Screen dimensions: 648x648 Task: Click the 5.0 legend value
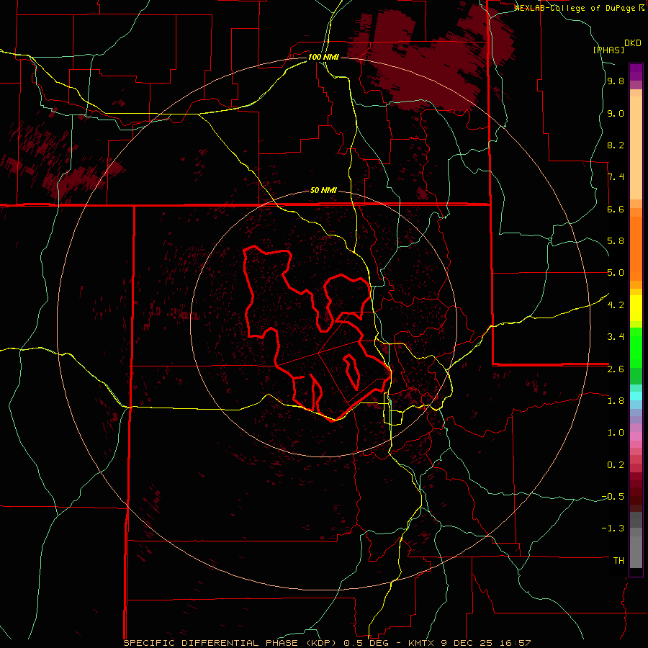[616, 273]
